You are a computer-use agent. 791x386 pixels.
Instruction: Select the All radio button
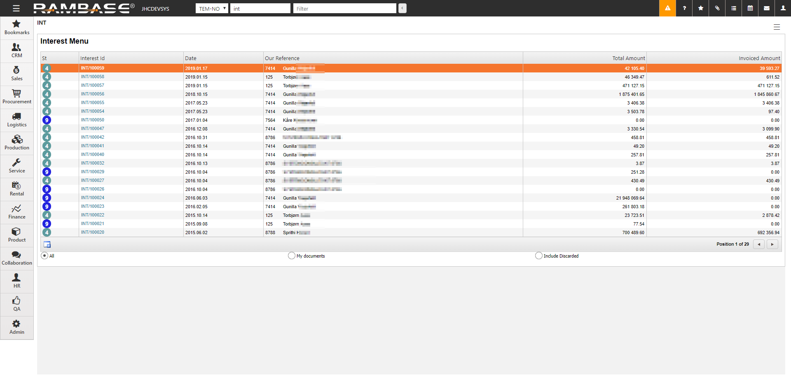tap(44, 256)
